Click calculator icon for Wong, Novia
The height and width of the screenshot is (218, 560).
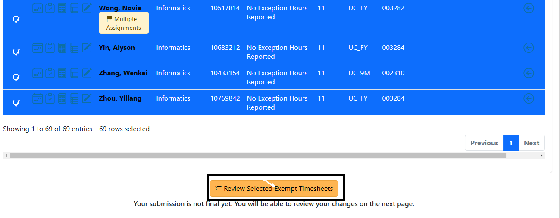point(62,8)
